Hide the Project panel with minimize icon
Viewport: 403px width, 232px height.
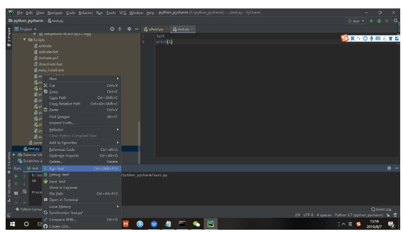(x=137, y=29)
